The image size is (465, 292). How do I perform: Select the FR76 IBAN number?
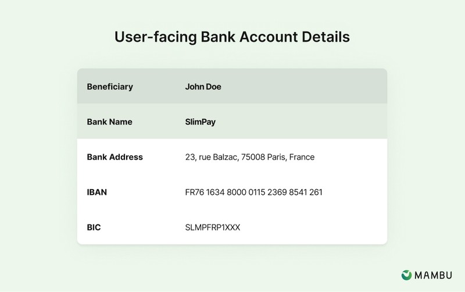tap(253, 193)
